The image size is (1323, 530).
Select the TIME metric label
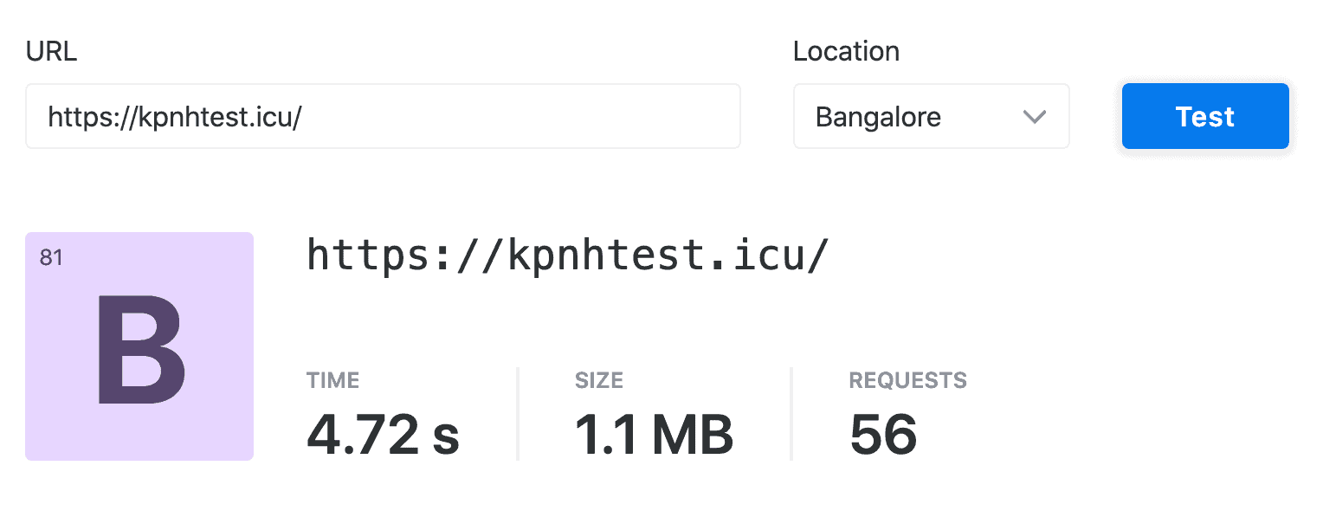click(x=332, y=380)
